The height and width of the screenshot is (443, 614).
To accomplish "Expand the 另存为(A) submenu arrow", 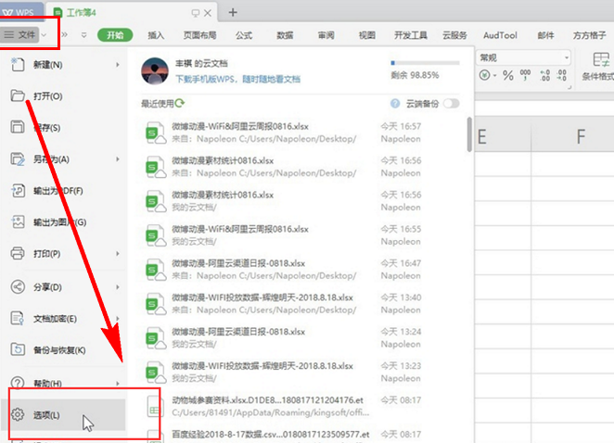I will pos(117,158).
